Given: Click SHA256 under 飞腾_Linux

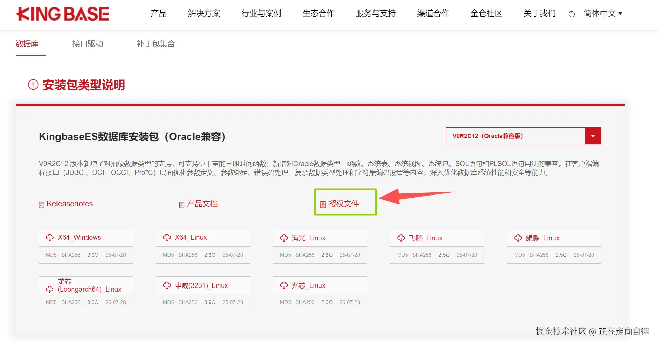Looking at the screenshot, I should pyautogui.click(x=422, y=255).
